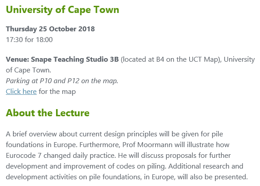This screenshot has width=260, height=186.
Task: Click the 'Eurocode 7' text in the paragraph
Action: point(24,156)
